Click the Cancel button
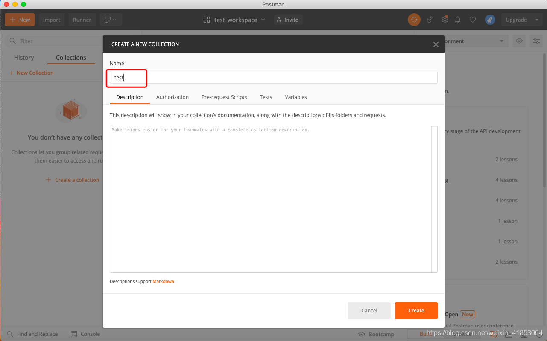 [x=369, y=311]
